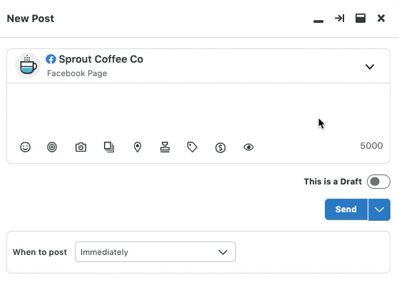399x297 pixels.
Task: Click the audience targeting bullseye icon
Action: pos(52,147)
